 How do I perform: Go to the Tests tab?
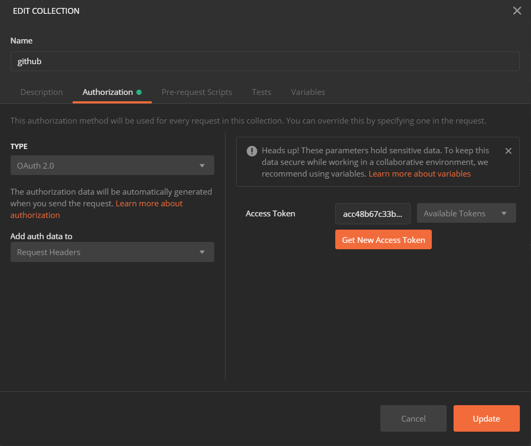(x=262, y=92)
